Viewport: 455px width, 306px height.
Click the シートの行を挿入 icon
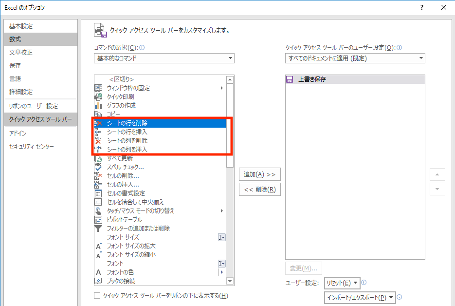(98, 132)
